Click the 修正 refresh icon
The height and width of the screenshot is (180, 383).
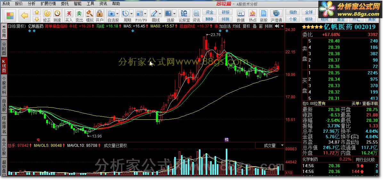coord(47,13)
